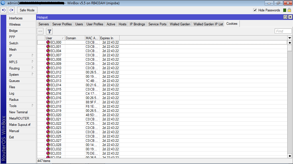Maximize the Hotspot inner window

[285, 17]
